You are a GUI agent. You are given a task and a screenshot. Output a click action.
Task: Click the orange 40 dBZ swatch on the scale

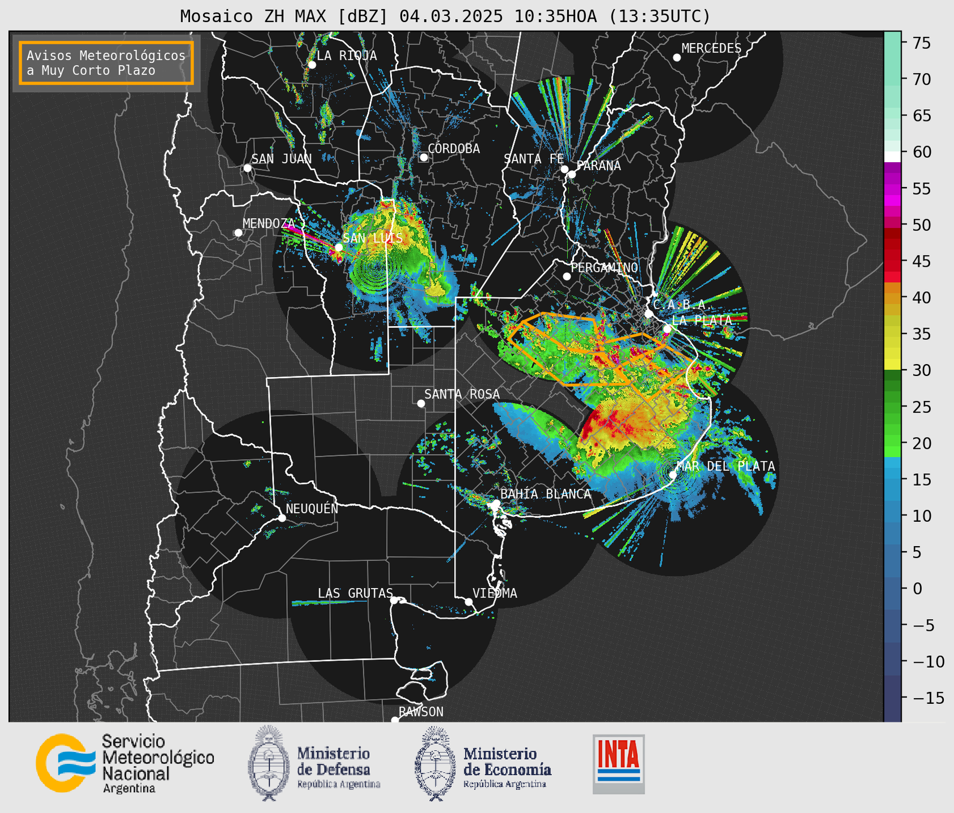click(x=892, y=297)
